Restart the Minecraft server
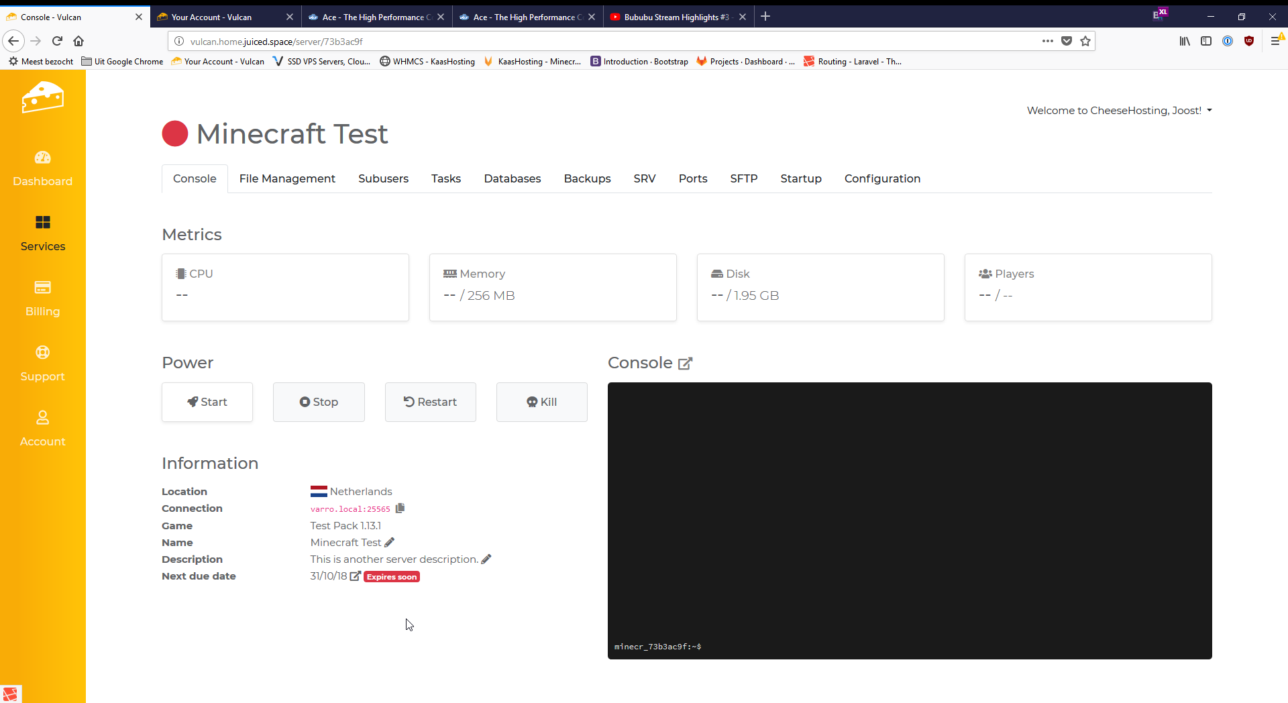 click(x=430, y=402)
